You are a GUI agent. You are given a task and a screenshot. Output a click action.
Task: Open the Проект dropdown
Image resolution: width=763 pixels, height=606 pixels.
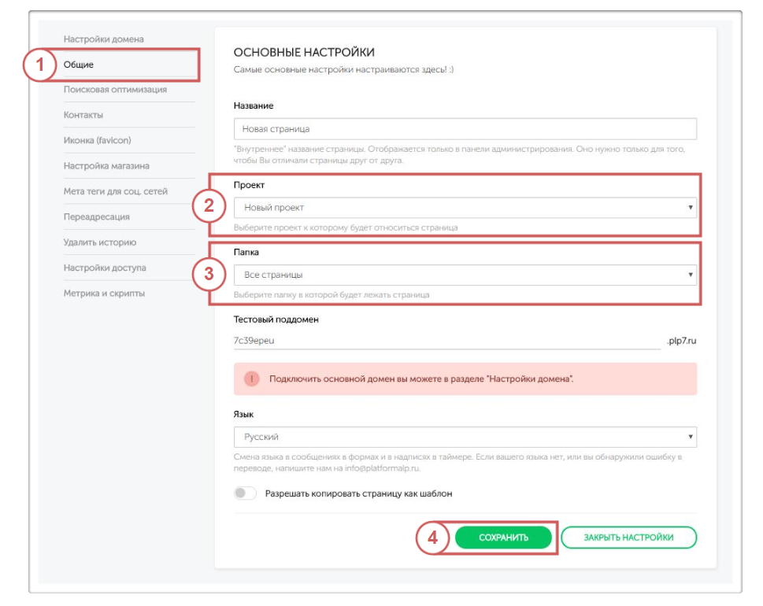(465, 208)
